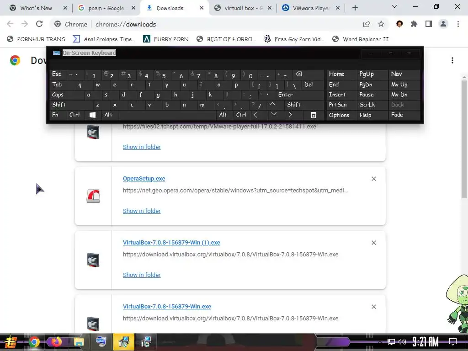Go back with the browser back arrow
The height and width of the screenshot is (351, 468).
[x=10, y=24]
